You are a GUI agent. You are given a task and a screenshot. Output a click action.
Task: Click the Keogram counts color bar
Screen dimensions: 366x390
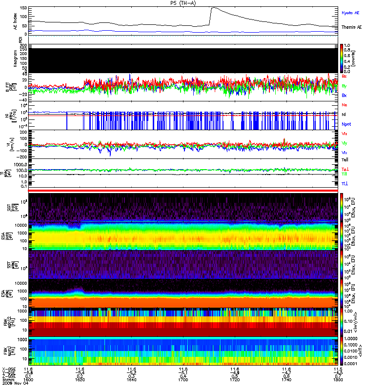[x=342, y=58]
